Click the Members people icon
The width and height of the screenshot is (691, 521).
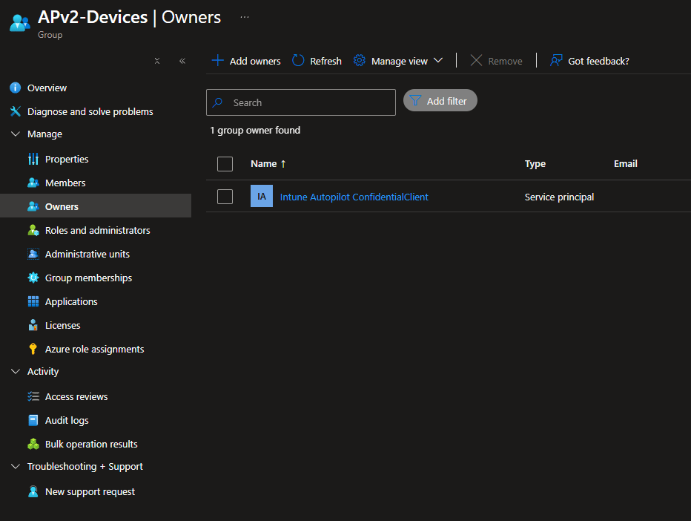[x=33, y=183]
